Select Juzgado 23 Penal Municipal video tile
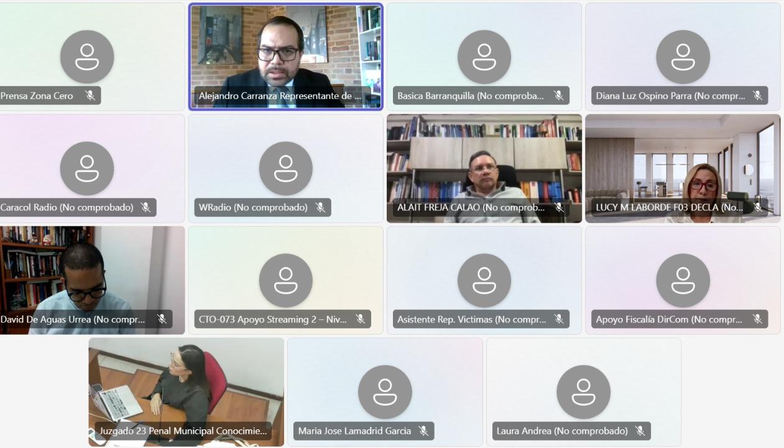 click(186, 392)
